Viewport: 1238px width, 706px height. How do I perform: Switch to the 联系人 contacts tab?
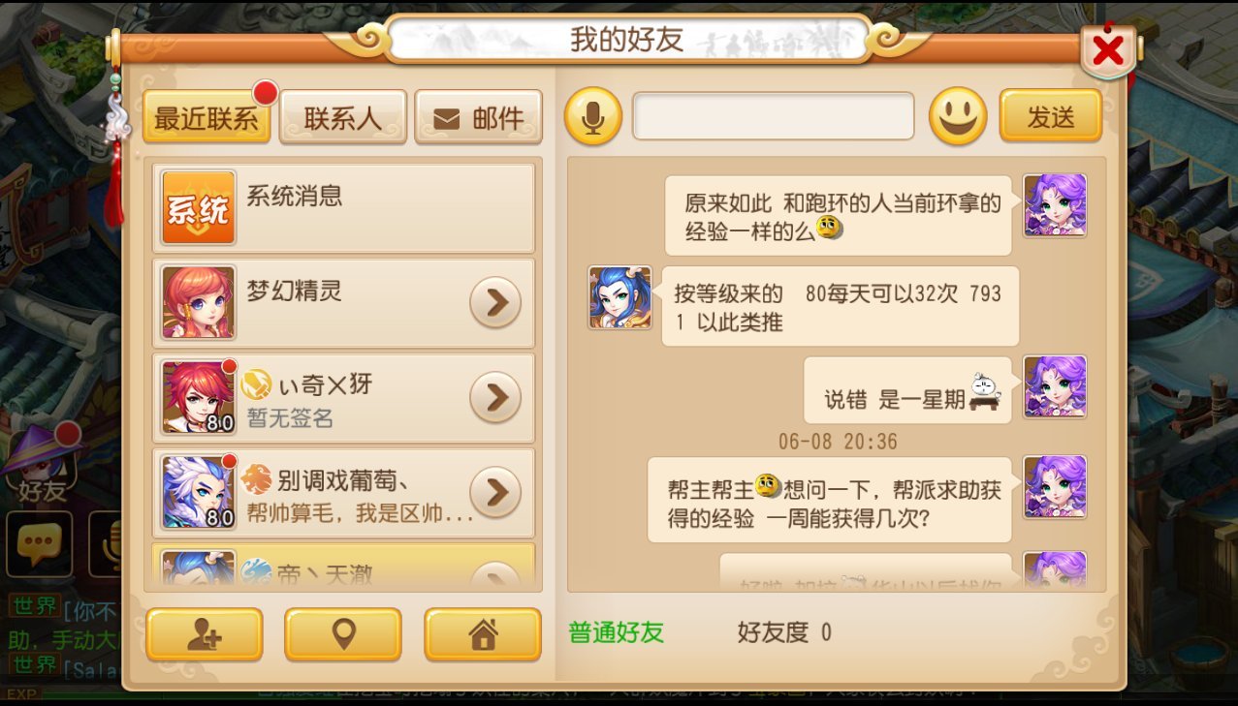pos(342,117)
